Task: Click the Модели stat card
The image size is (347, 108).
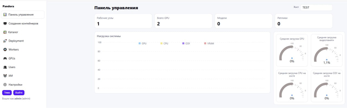Action: (x=243, y=21)
